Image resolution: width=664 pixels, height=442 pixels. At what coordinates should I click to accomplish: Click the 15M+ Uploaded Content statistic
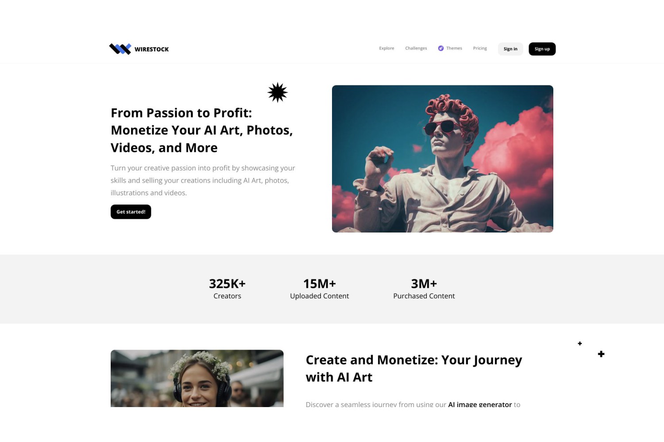pos(320,289)
